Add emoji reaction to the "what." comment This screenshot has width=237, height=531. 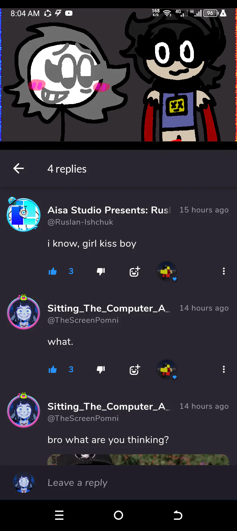[135, 370]
